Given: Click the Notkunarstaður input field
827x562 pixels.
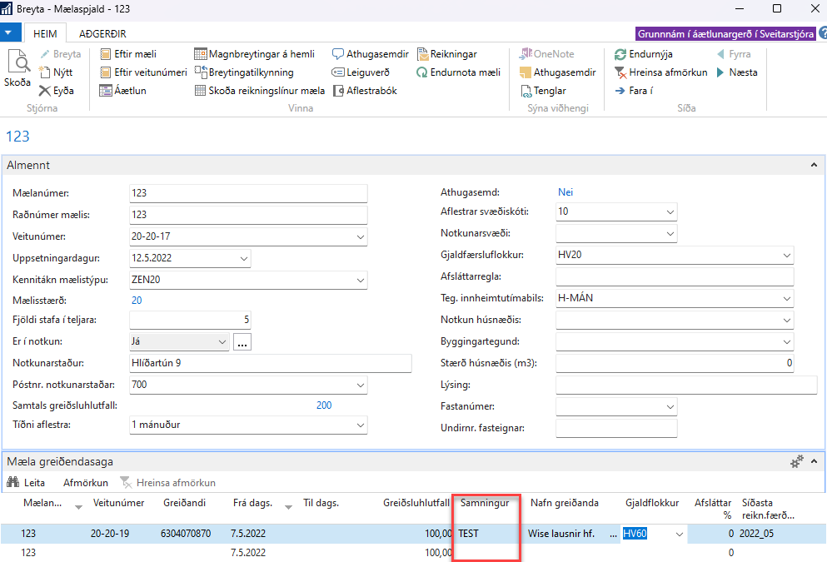Looking at the screenshot, I should 269,363.
